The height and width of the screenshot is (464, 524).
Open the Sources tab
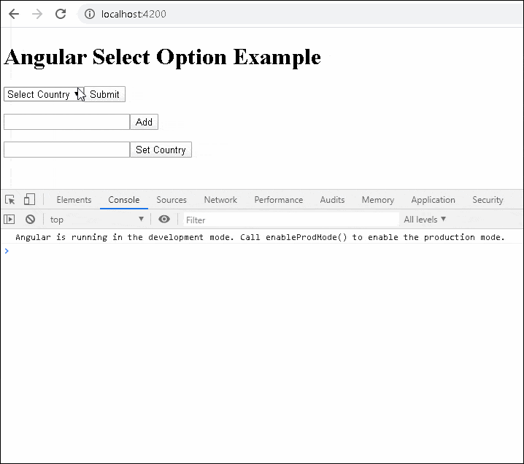(x=172, y=200)
